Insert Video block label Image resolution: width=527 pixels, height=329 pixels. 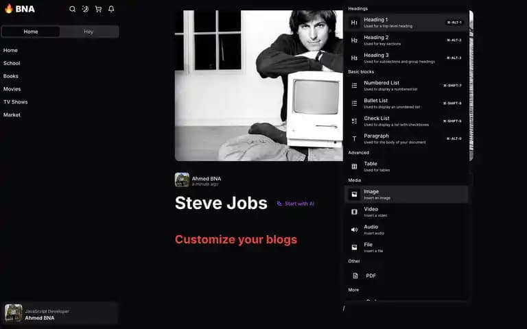tap(371, 209)
